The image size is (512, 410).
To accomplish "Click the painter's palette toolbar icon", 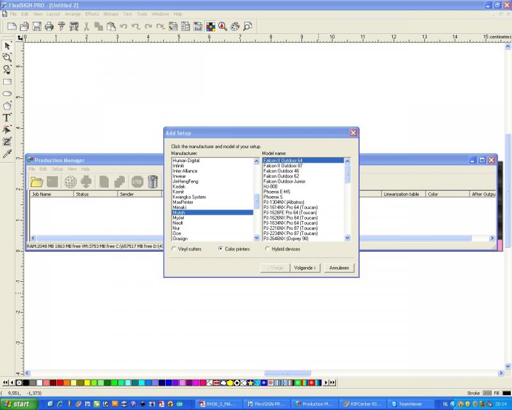I will click(235, 26).
